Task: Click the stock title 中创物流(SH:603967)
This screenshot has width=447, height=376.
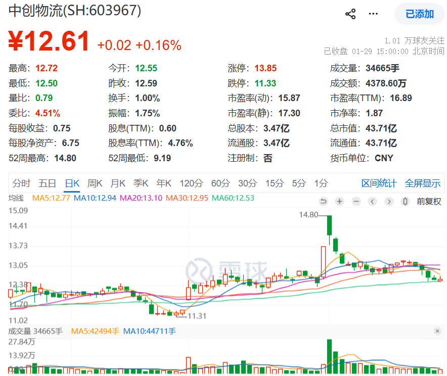Action: point(75,11)
